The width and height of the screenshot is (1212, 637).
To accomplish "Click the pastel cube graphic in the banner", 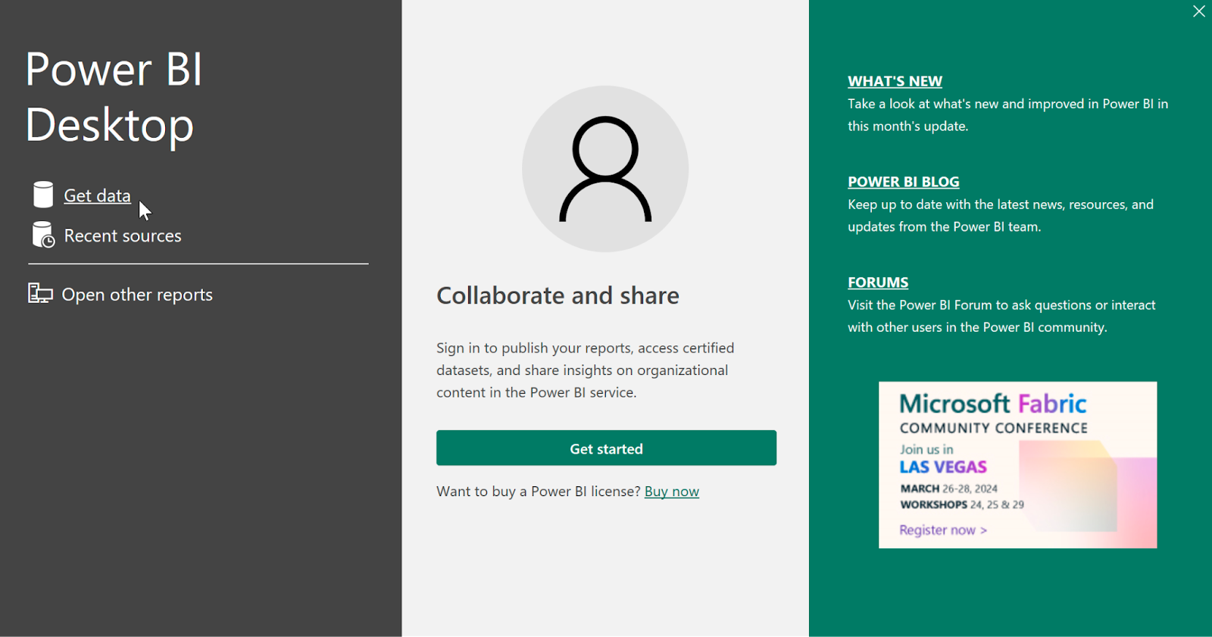I will click(x=1068, y=485).
